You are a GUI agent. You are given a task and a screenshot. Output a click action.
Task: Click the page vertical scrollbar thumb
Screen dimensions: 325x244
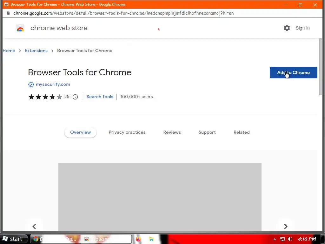coord(321,66)
